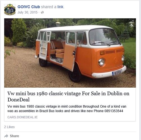Screen dimensions: 141x140
Task: Click the Share arrow icon
Action: (6, 136)
